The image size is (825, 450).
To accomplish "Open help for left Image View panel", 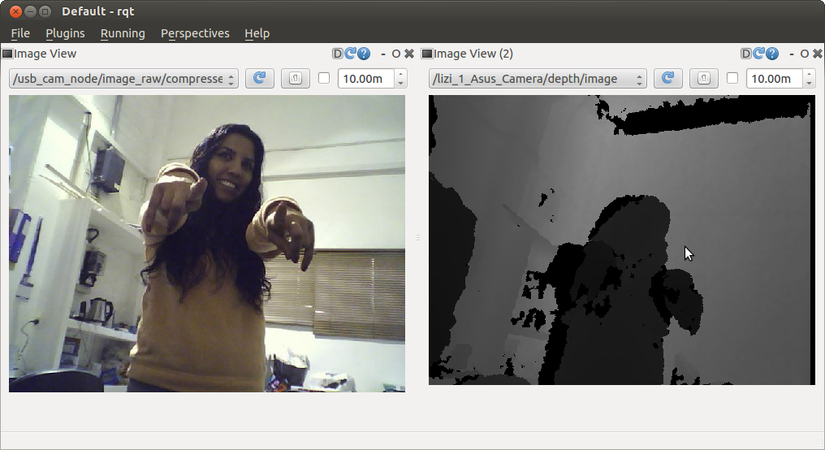I will [364, 54].
